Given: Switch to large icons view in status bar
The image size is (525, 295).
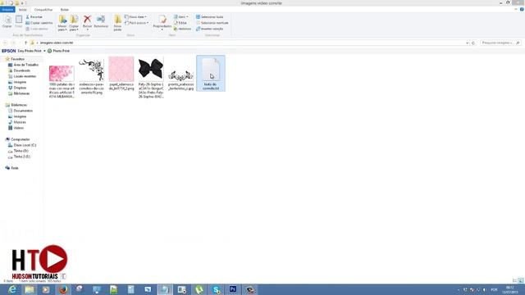Looking at the screenshot, I should [521, 280].
